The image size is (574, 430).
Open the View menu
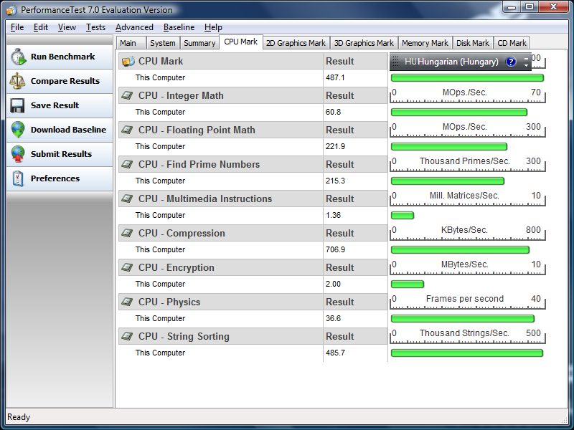tap(67, 27)
